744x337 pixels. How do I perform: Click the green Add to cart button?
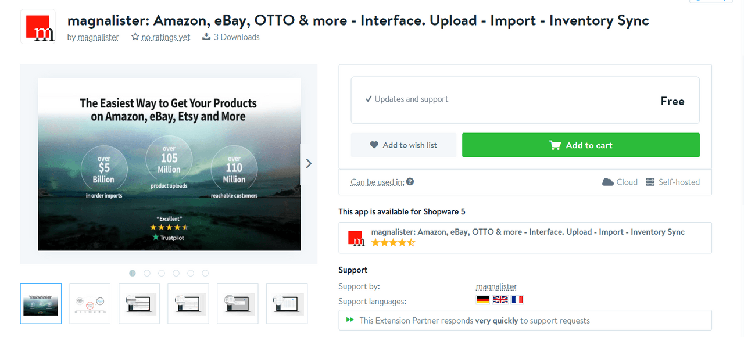(x=581, y=145)
